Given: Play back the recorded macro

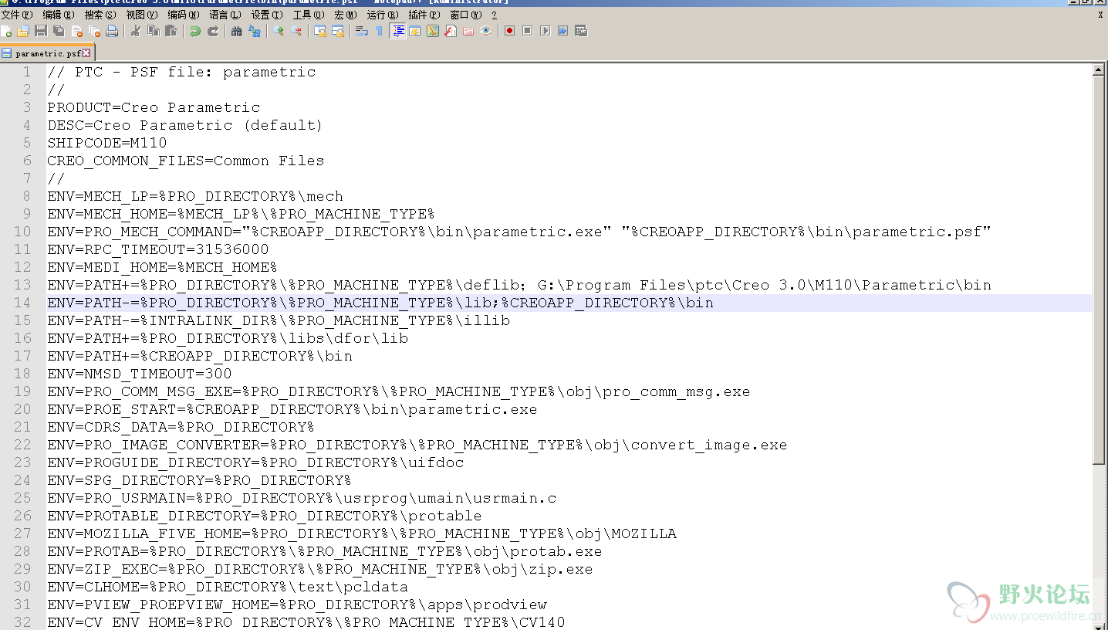Looking at the screenshot, I should click(x=545, y=31).
